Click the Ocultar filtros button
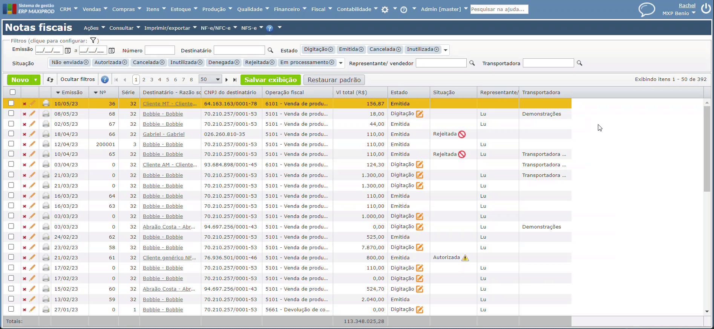 [x=78, y=79]
